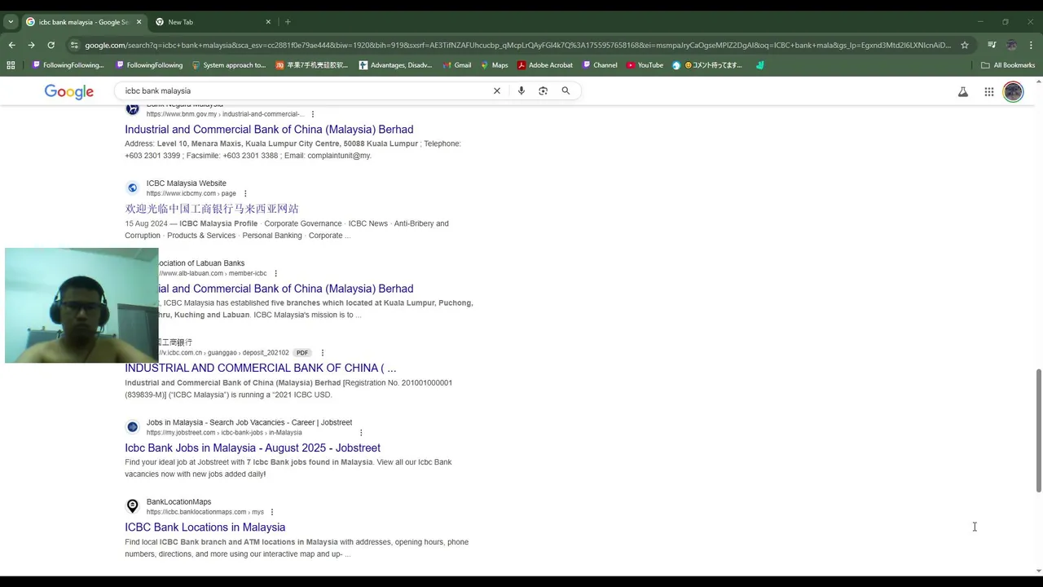Open the media control icon in toolbar

992,45
